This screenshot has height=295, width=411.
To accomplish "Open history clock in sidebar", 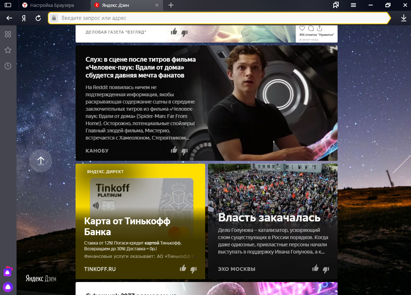I will tap(8, 66).
